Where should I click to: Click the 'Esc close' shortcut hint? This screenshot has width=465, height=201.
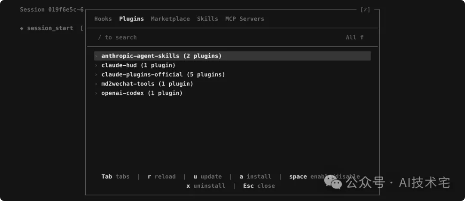tap(259, 186)
